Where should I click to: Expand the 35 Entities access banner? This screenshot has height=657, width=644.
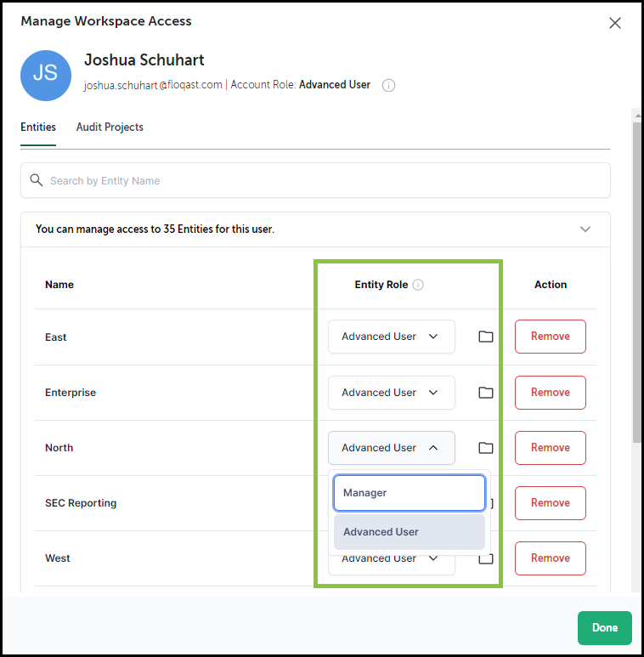click(585, 229)
